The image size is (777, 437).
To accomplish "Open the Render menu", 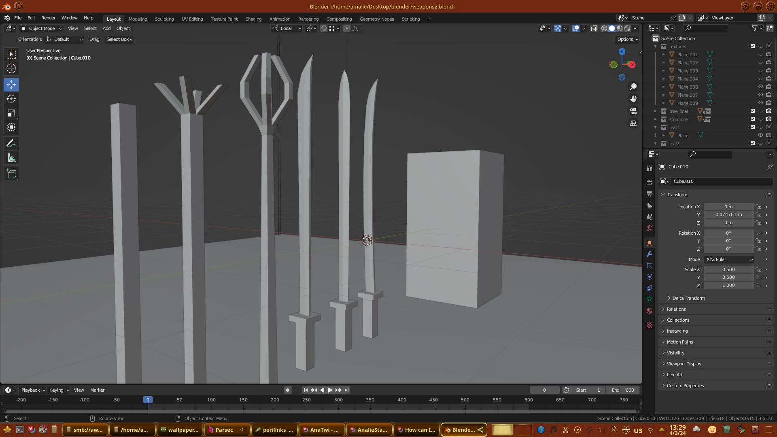I will coord(48,18).
